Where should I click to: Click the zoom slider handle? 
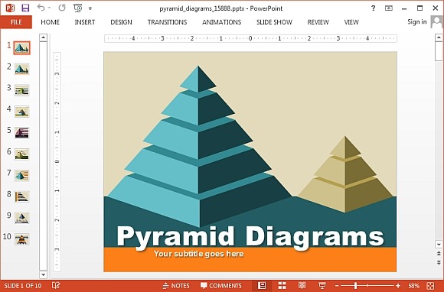coord(355,286)
